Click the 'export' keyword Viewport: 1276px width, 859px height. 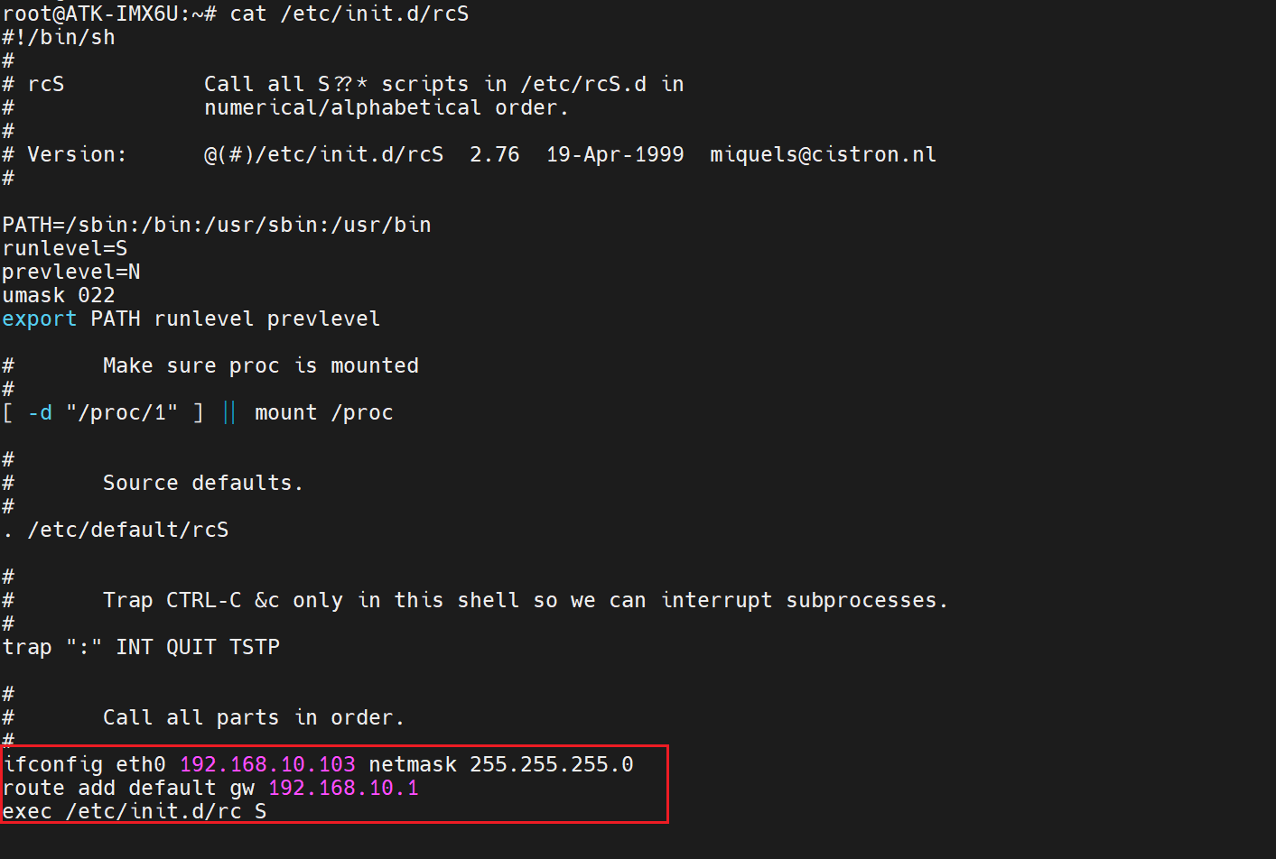point(39,319)
